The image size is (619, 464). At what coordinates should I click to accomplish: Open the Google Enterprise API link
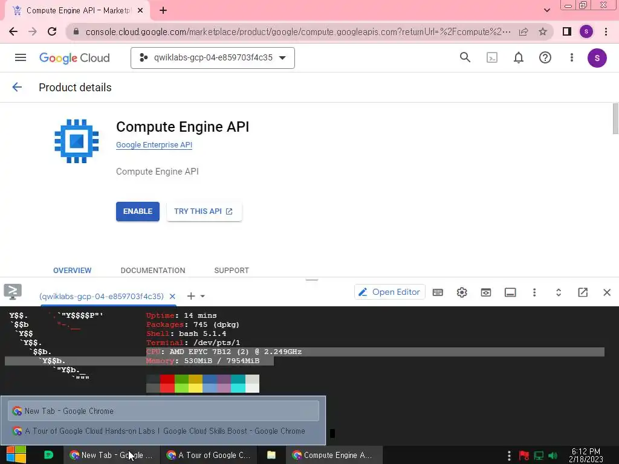pyautogui.click(x=154, y=145)
